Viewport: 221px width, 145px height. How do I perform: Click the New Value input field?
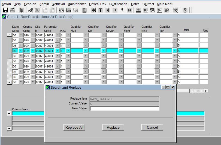click(x=124, y=109)
